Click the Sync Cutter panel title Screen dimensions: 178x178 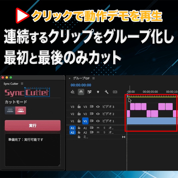11,84
